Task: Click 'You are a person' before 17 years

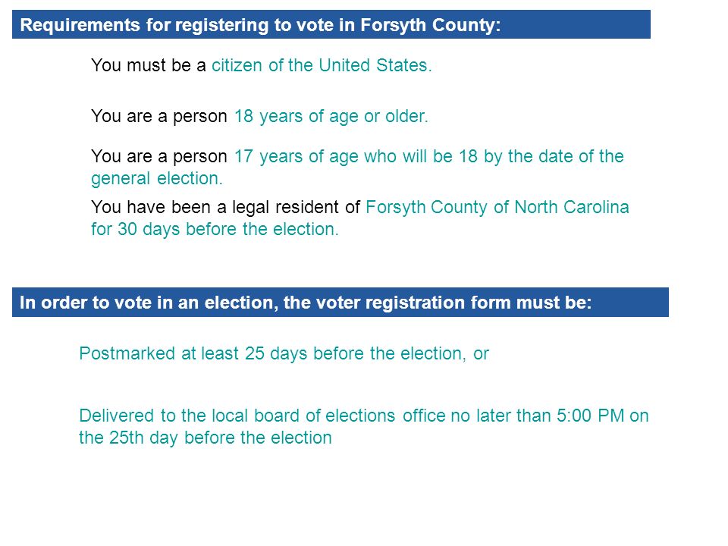Action: (x=158, y=157)
